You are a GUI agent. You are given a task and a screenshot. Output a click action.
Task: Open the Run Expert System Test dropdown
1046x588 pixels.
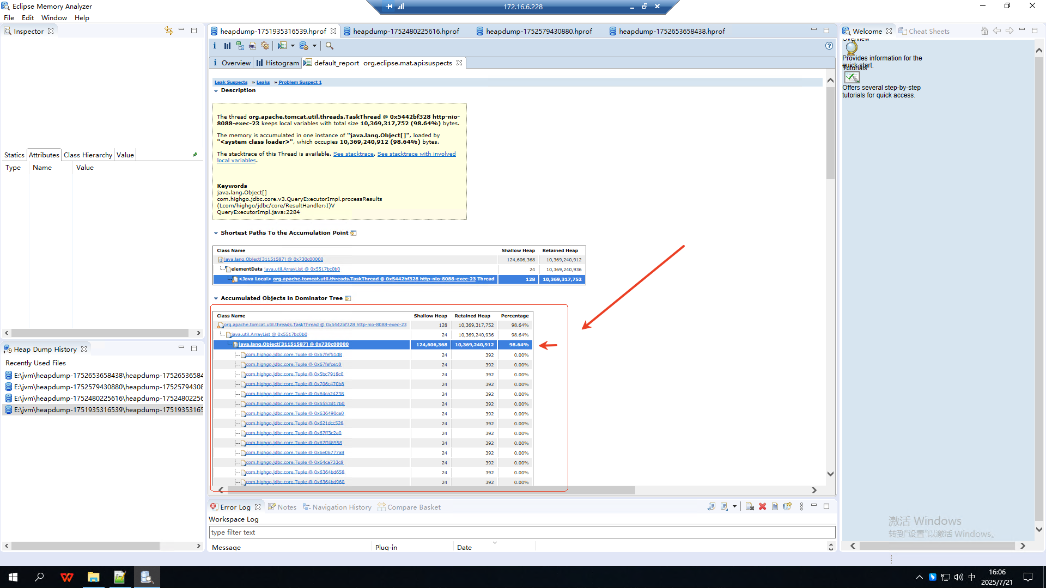pos(293,46)
